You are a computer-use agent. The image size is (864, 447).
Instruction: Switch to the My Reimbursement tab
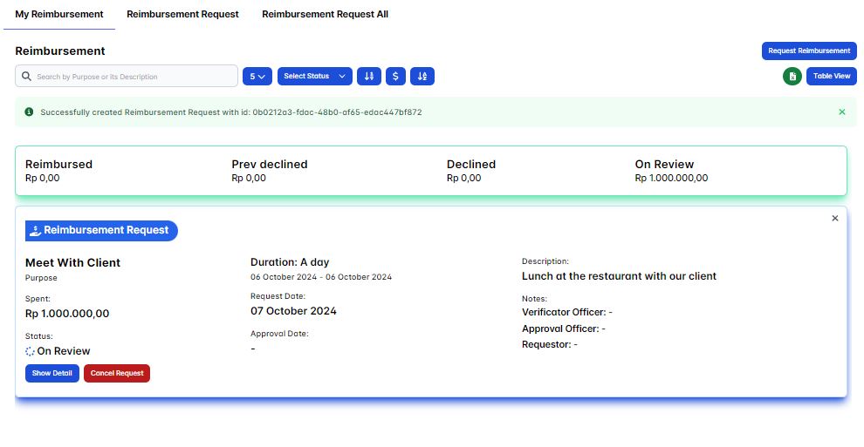(x=59, y=15)
